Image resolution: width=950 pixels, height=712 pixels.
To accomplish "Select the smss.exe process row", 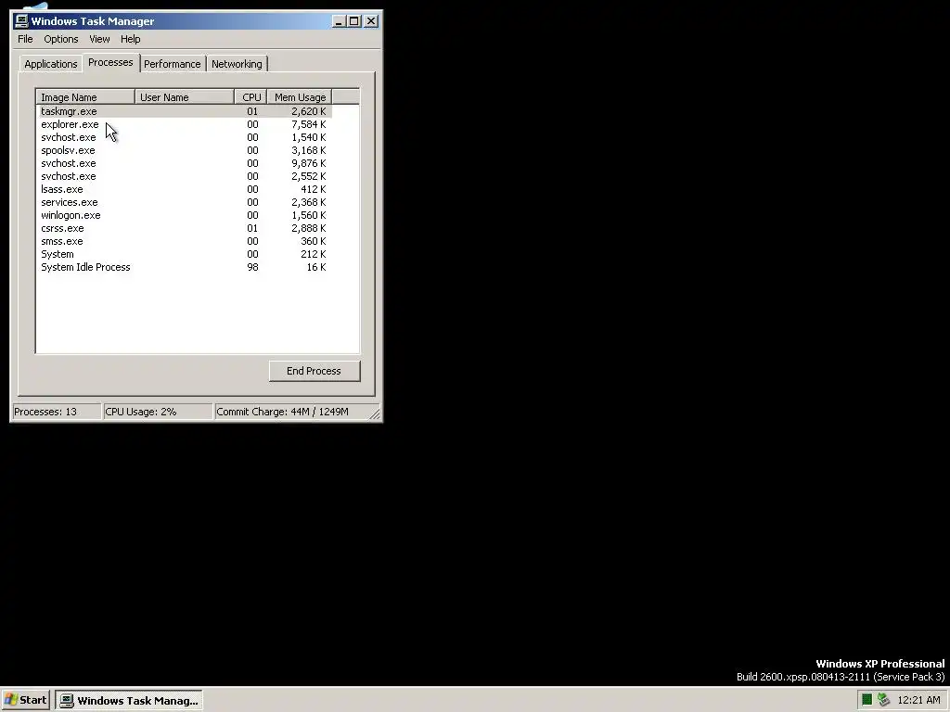I will pyautogui.click(x=185, y=242).
